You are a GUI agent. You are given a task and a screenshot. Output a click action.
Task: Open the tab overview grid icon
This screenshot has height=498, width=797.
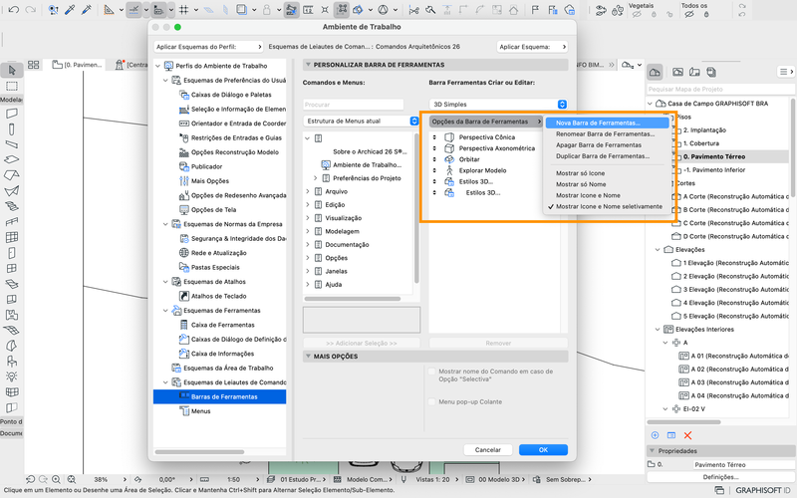34,65
